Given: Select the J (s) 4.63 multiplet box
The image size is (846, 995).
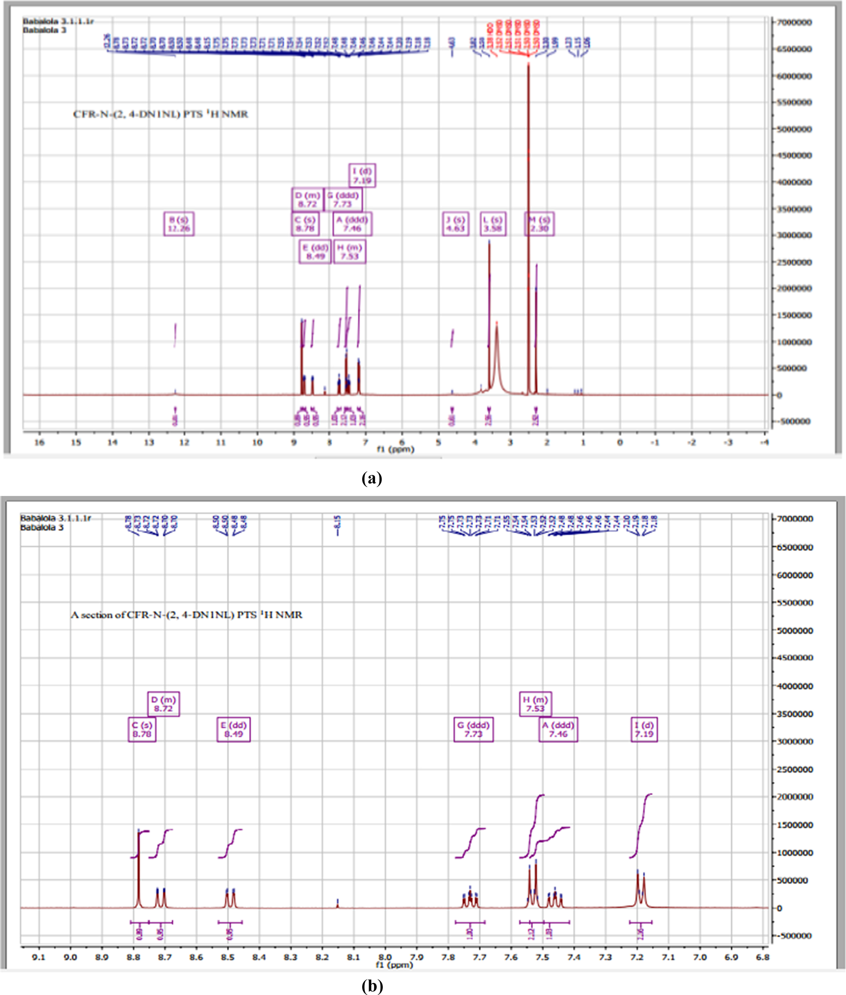Looking at the screenshot, I should coord(455,224).
